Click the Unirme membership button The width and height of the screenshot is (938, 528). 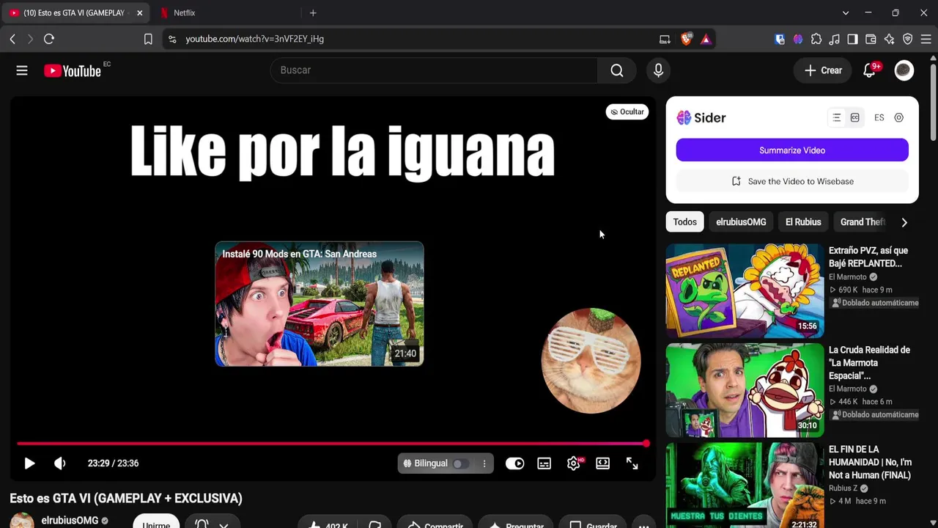tap(156, 521)
